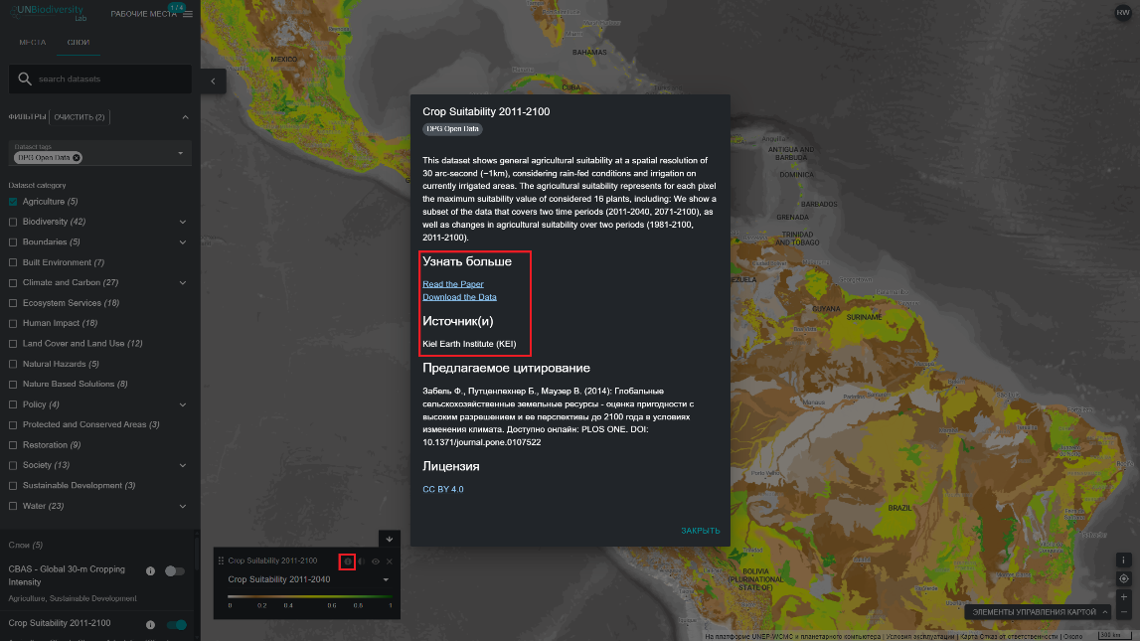The image size is (1140, 641).
Task: Open the workspaces hamburger menu
Action: click(x=188, y=14)
